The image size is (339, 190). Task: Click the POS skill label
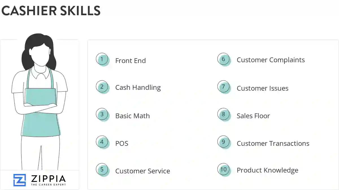click(x=122, y=144)
